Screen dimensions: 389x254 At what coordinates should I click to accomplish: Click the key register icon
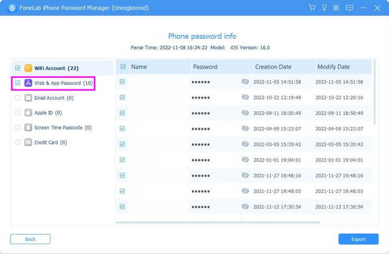click(324, 8)
